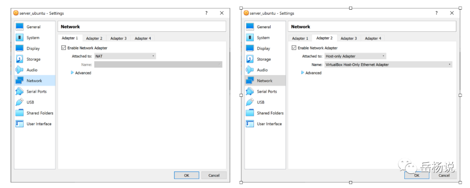This screenshot has width=470, height=188.
Task: Click Display icon in left Settings window
Action: (x=20, y=49)
